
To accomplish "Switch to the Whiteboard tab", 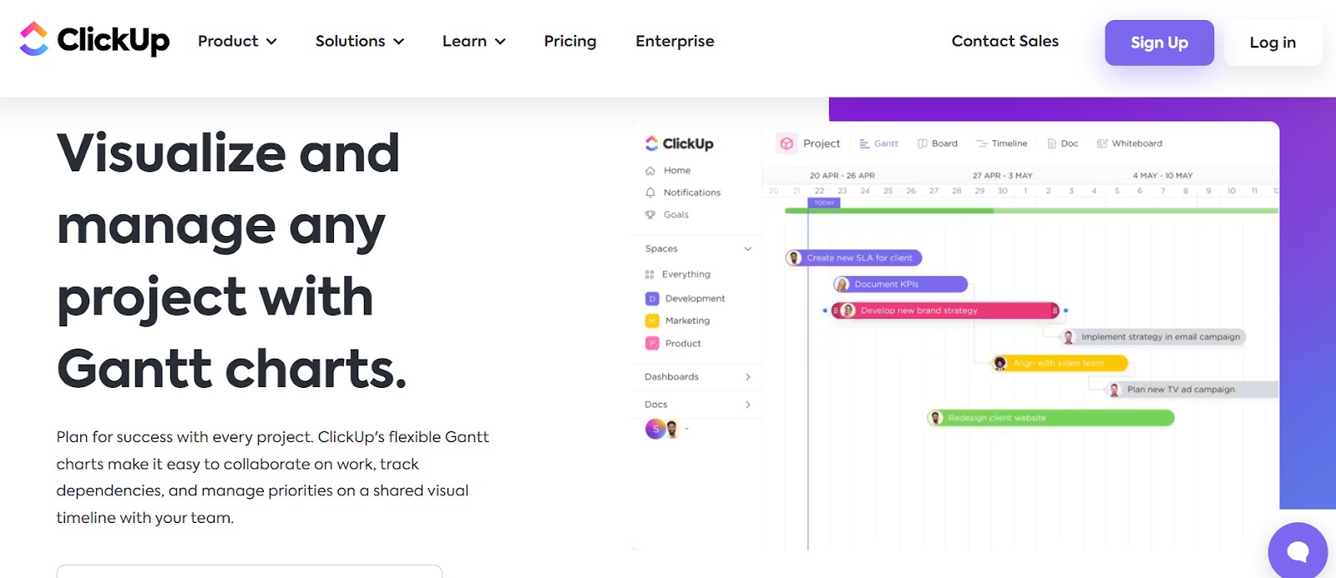I will (x=1129, y=143).
